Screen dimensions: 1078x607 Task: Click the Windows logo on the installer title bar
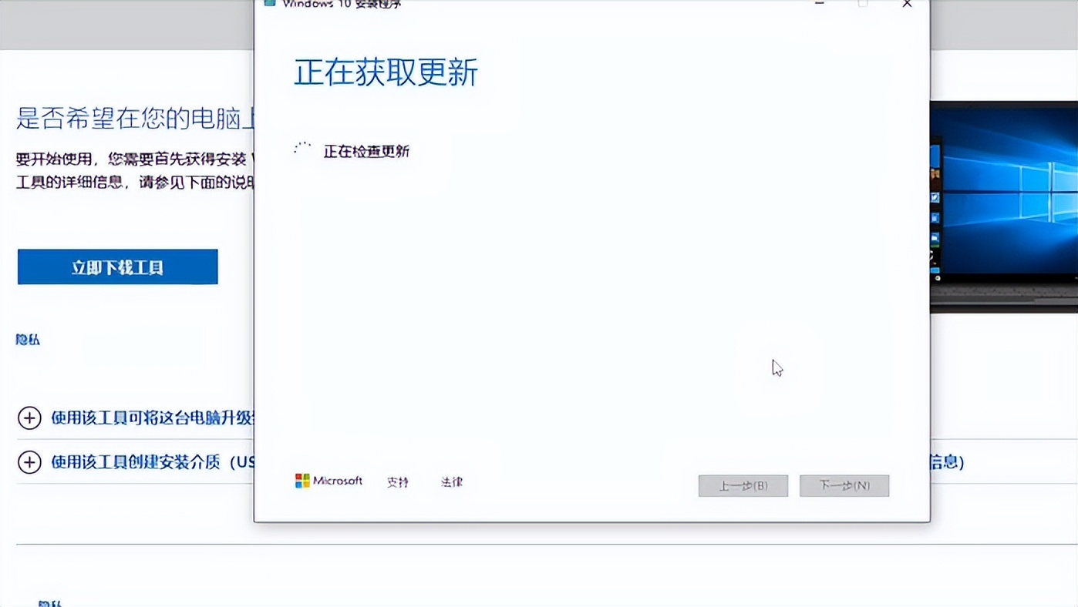coord(268,3)
